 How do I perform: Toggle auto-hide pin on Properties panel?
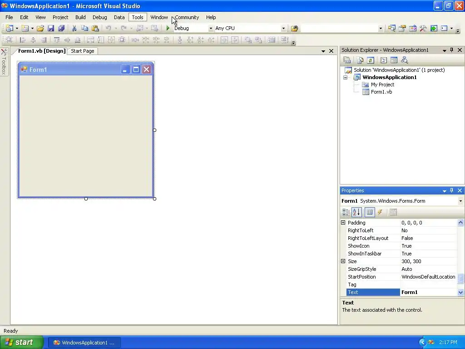coord(452,190)
